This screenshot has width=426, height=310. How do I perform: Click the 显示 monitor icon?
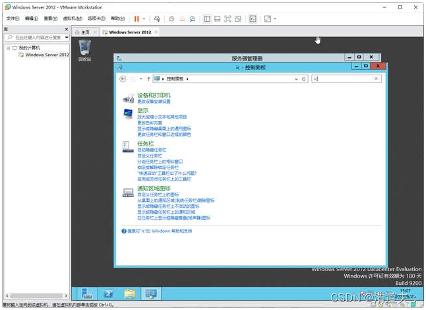coord(128,113)
